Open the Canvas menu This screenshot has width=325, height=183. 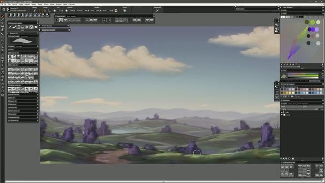pyautogui.click(x=15, y=4)
